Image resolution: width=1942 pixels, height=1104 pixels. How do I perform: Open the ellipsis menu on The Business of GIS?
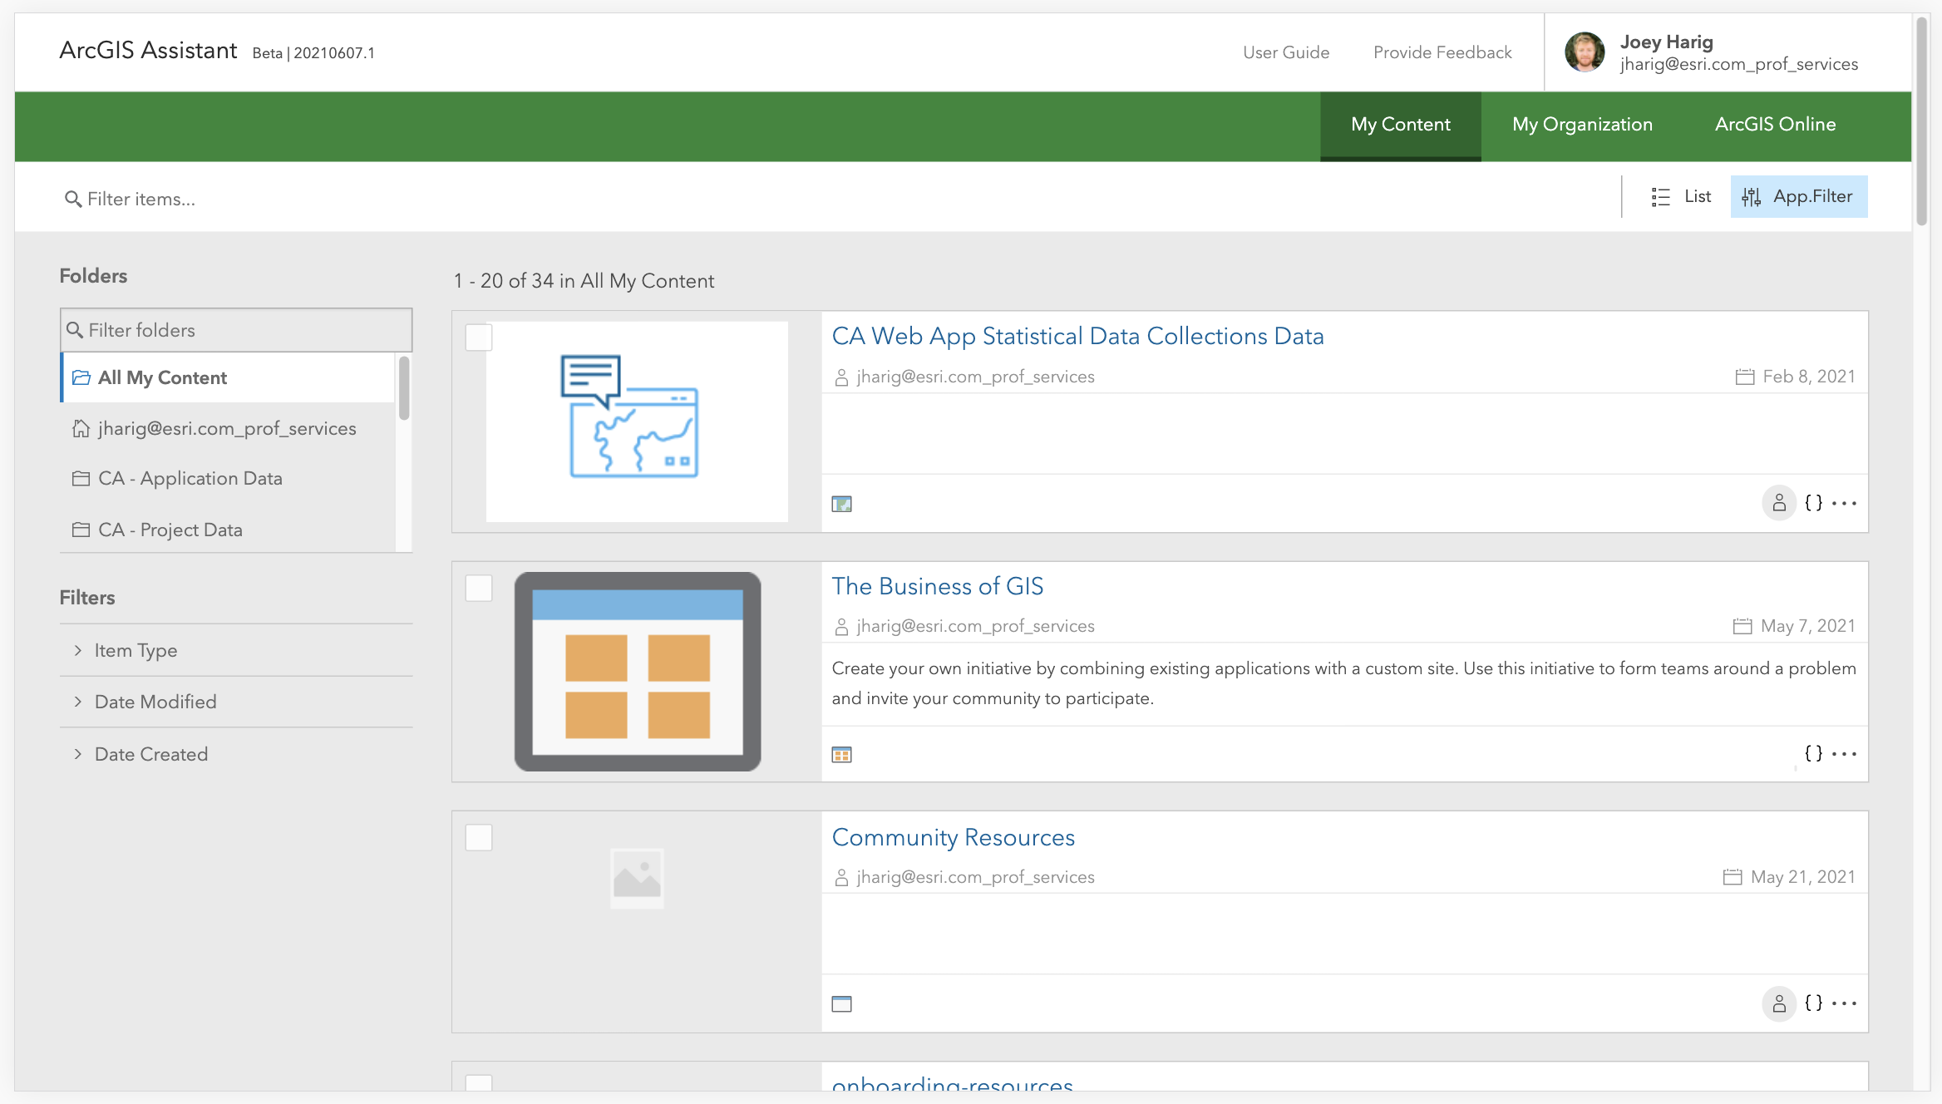1843,753
